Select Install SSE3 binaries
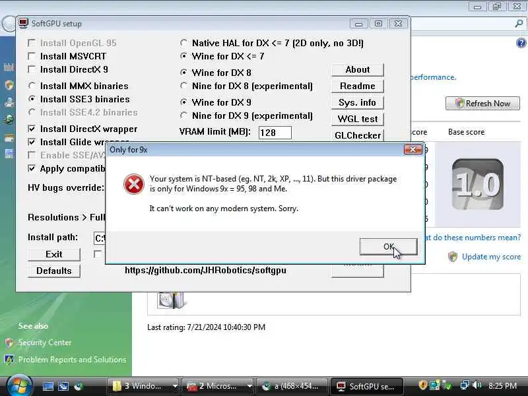Image resolution: width=528 pixels, height=396 pixels. click(32, 99)
